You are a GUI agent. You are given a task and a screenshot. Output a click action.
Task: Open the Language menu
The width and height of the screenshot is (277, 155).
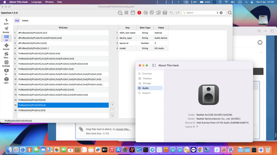pos(36,2)
